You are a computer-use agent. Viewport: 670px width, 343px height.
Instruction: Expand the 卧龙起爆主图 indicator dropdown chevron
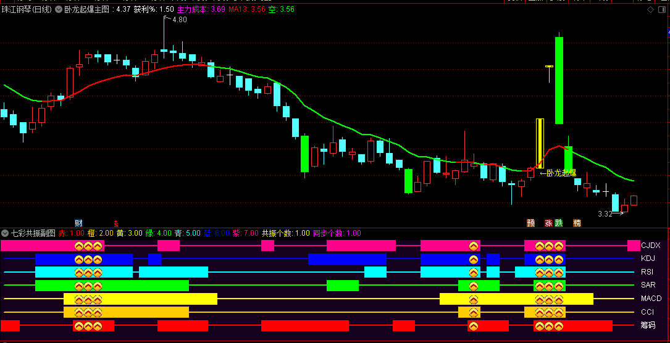[x=59, y=9]
